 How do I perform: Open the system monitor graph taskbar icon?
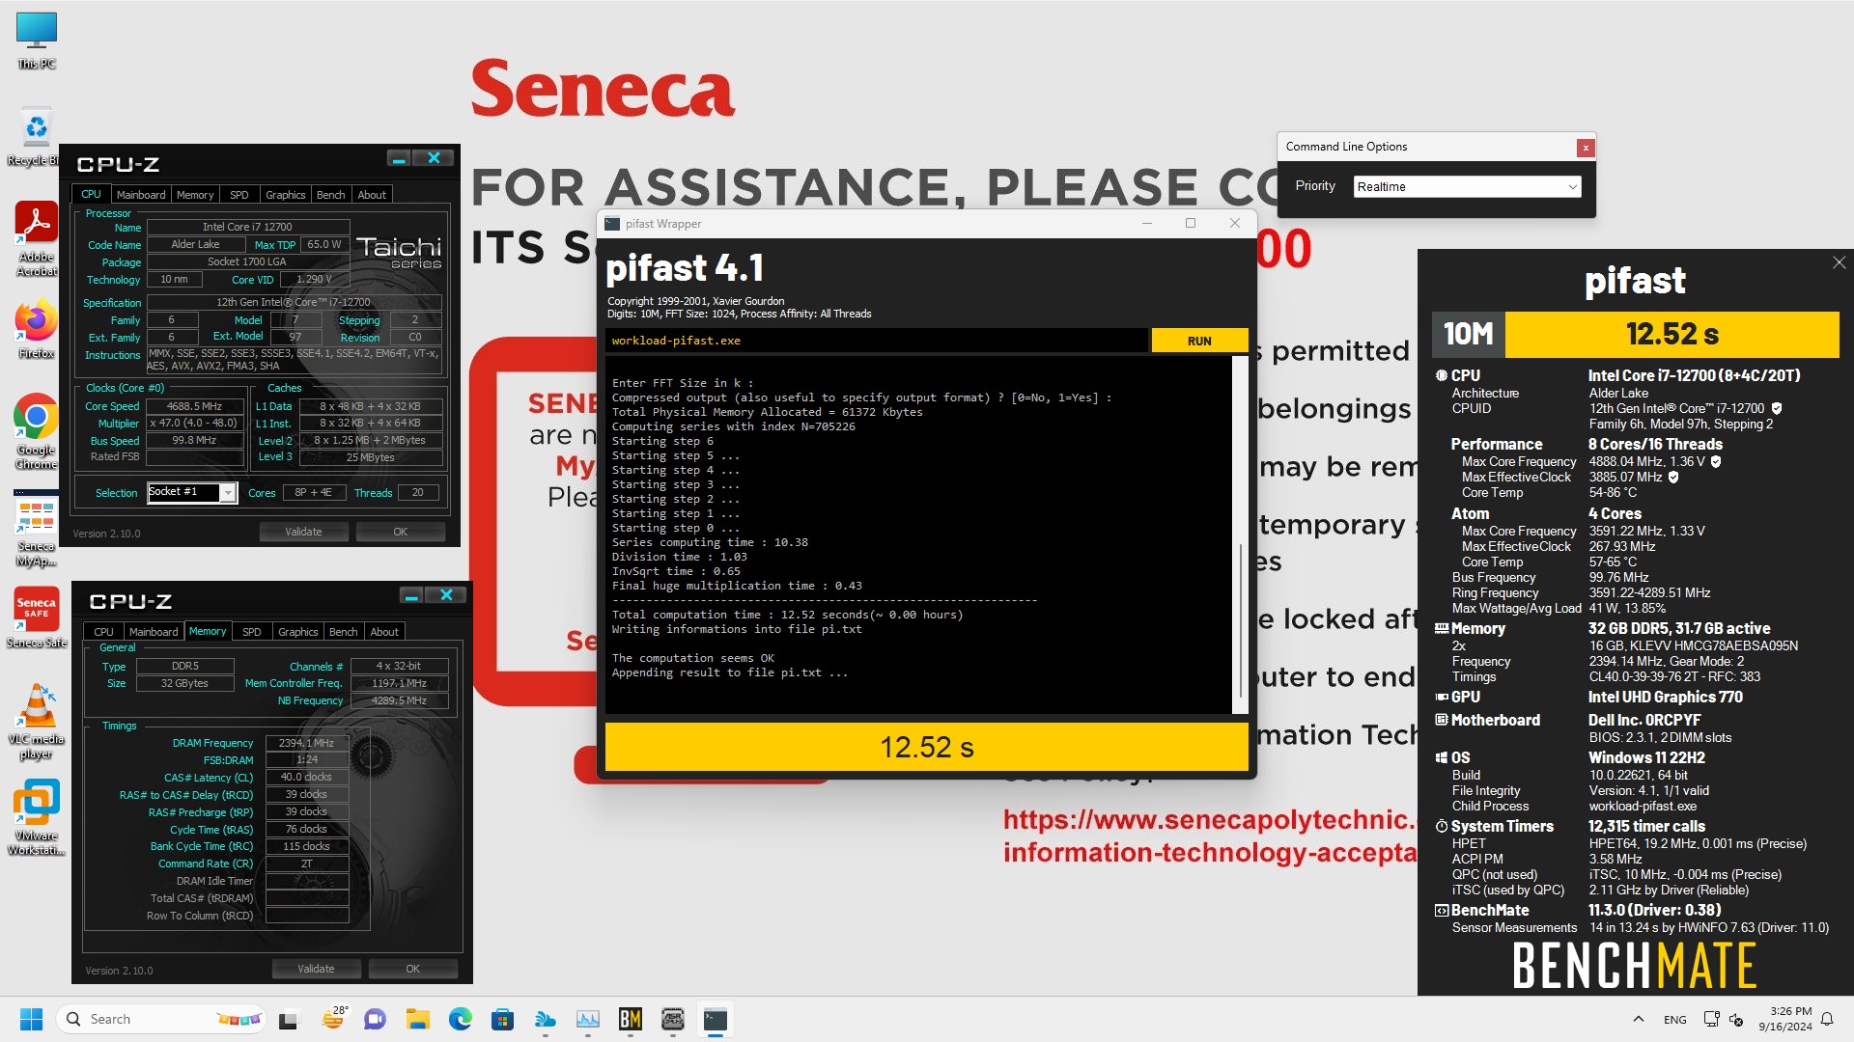[588, 1019]
